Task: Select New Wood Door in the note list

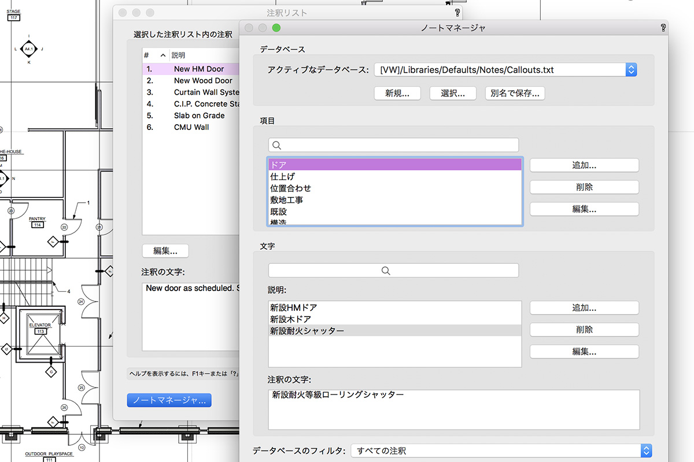Action: pos(191,81)
